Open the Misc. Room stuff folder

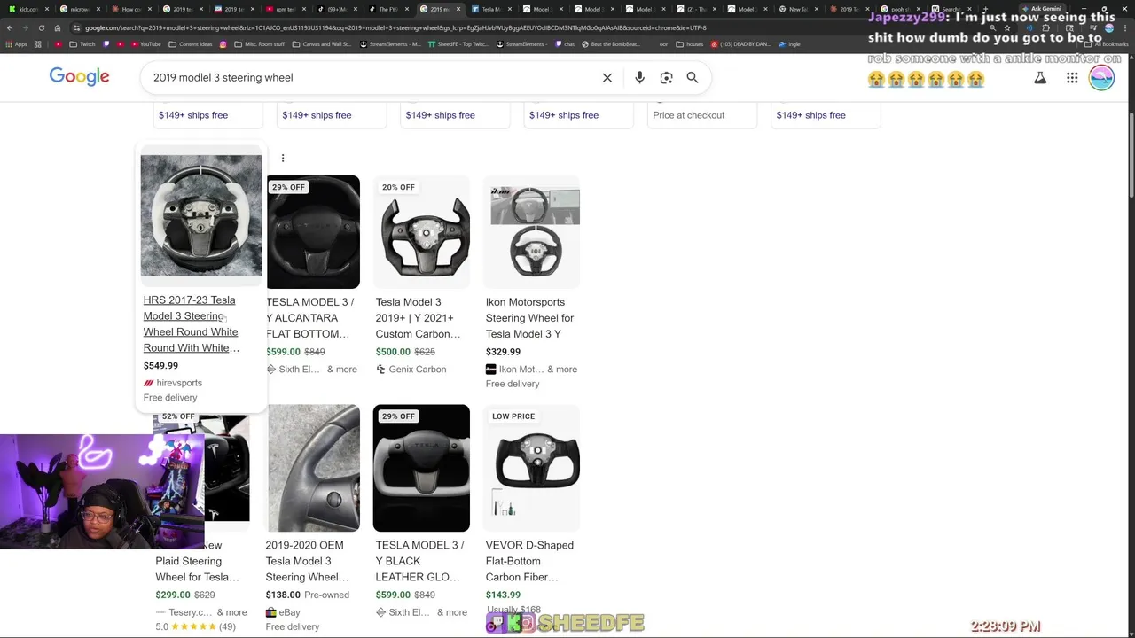260,44
